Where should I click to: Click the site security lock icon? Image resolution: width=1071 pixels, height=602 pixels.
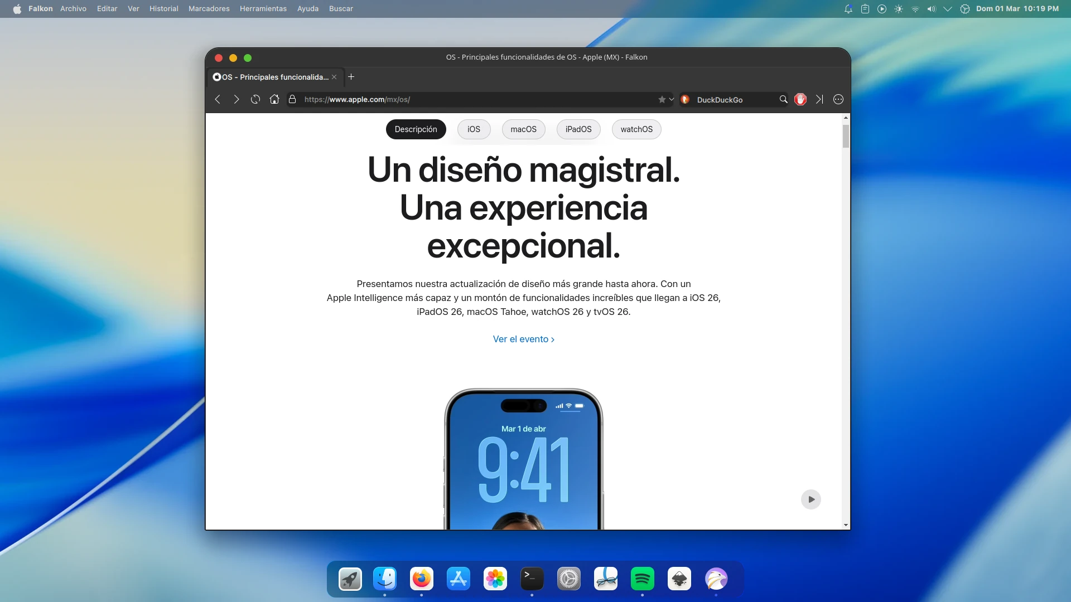292,99
